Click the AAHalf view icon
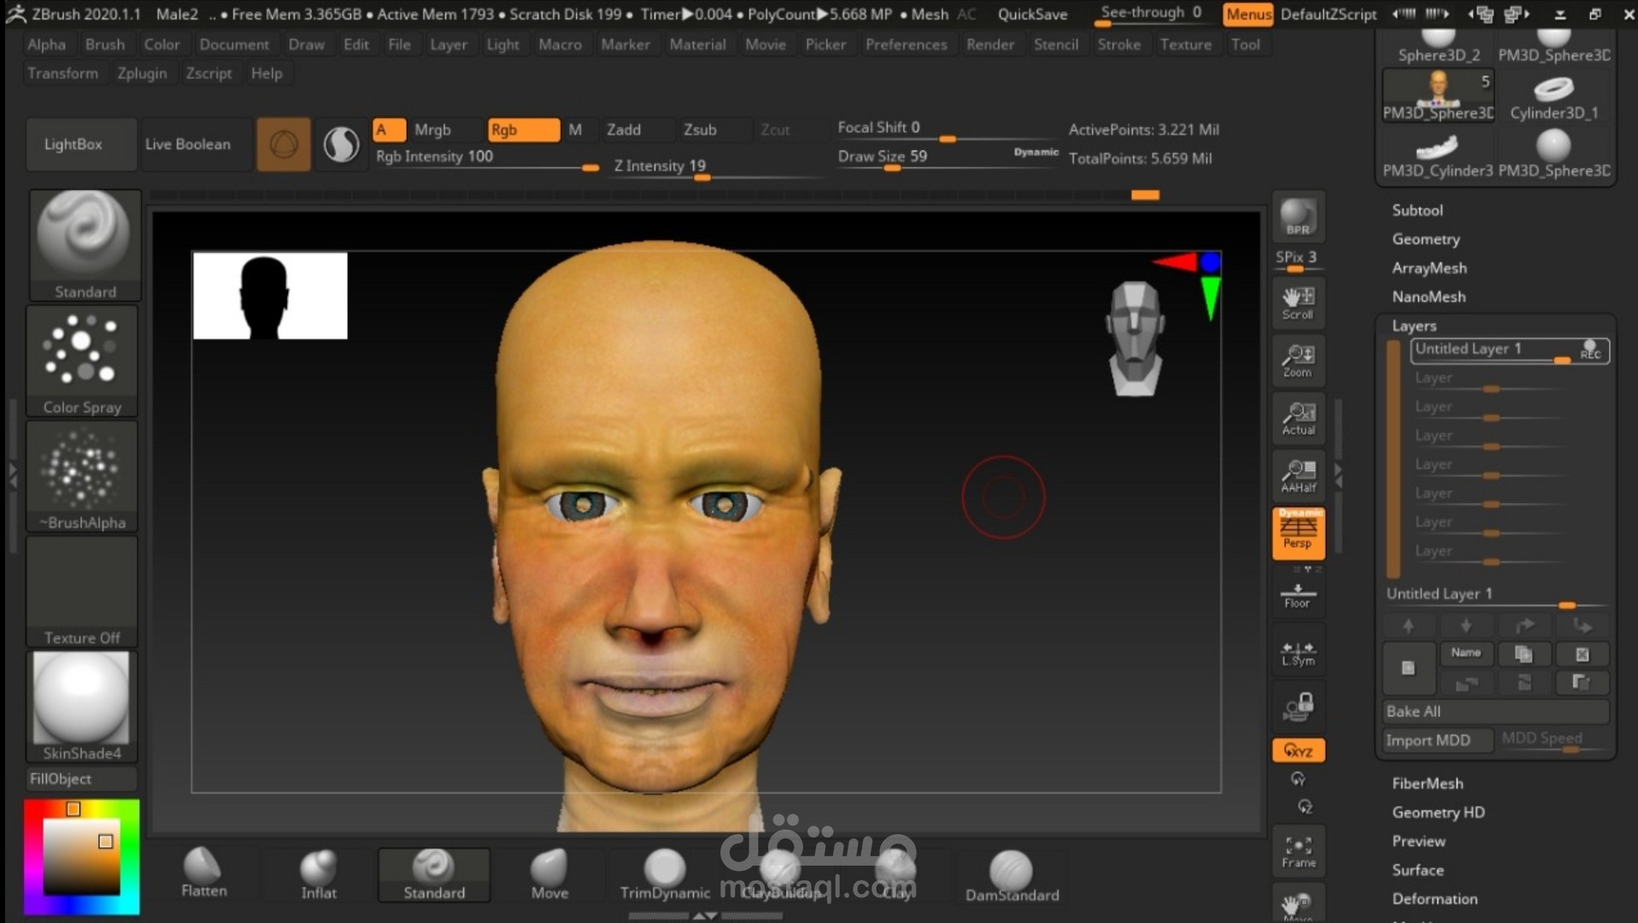 tap(1297, 476)
